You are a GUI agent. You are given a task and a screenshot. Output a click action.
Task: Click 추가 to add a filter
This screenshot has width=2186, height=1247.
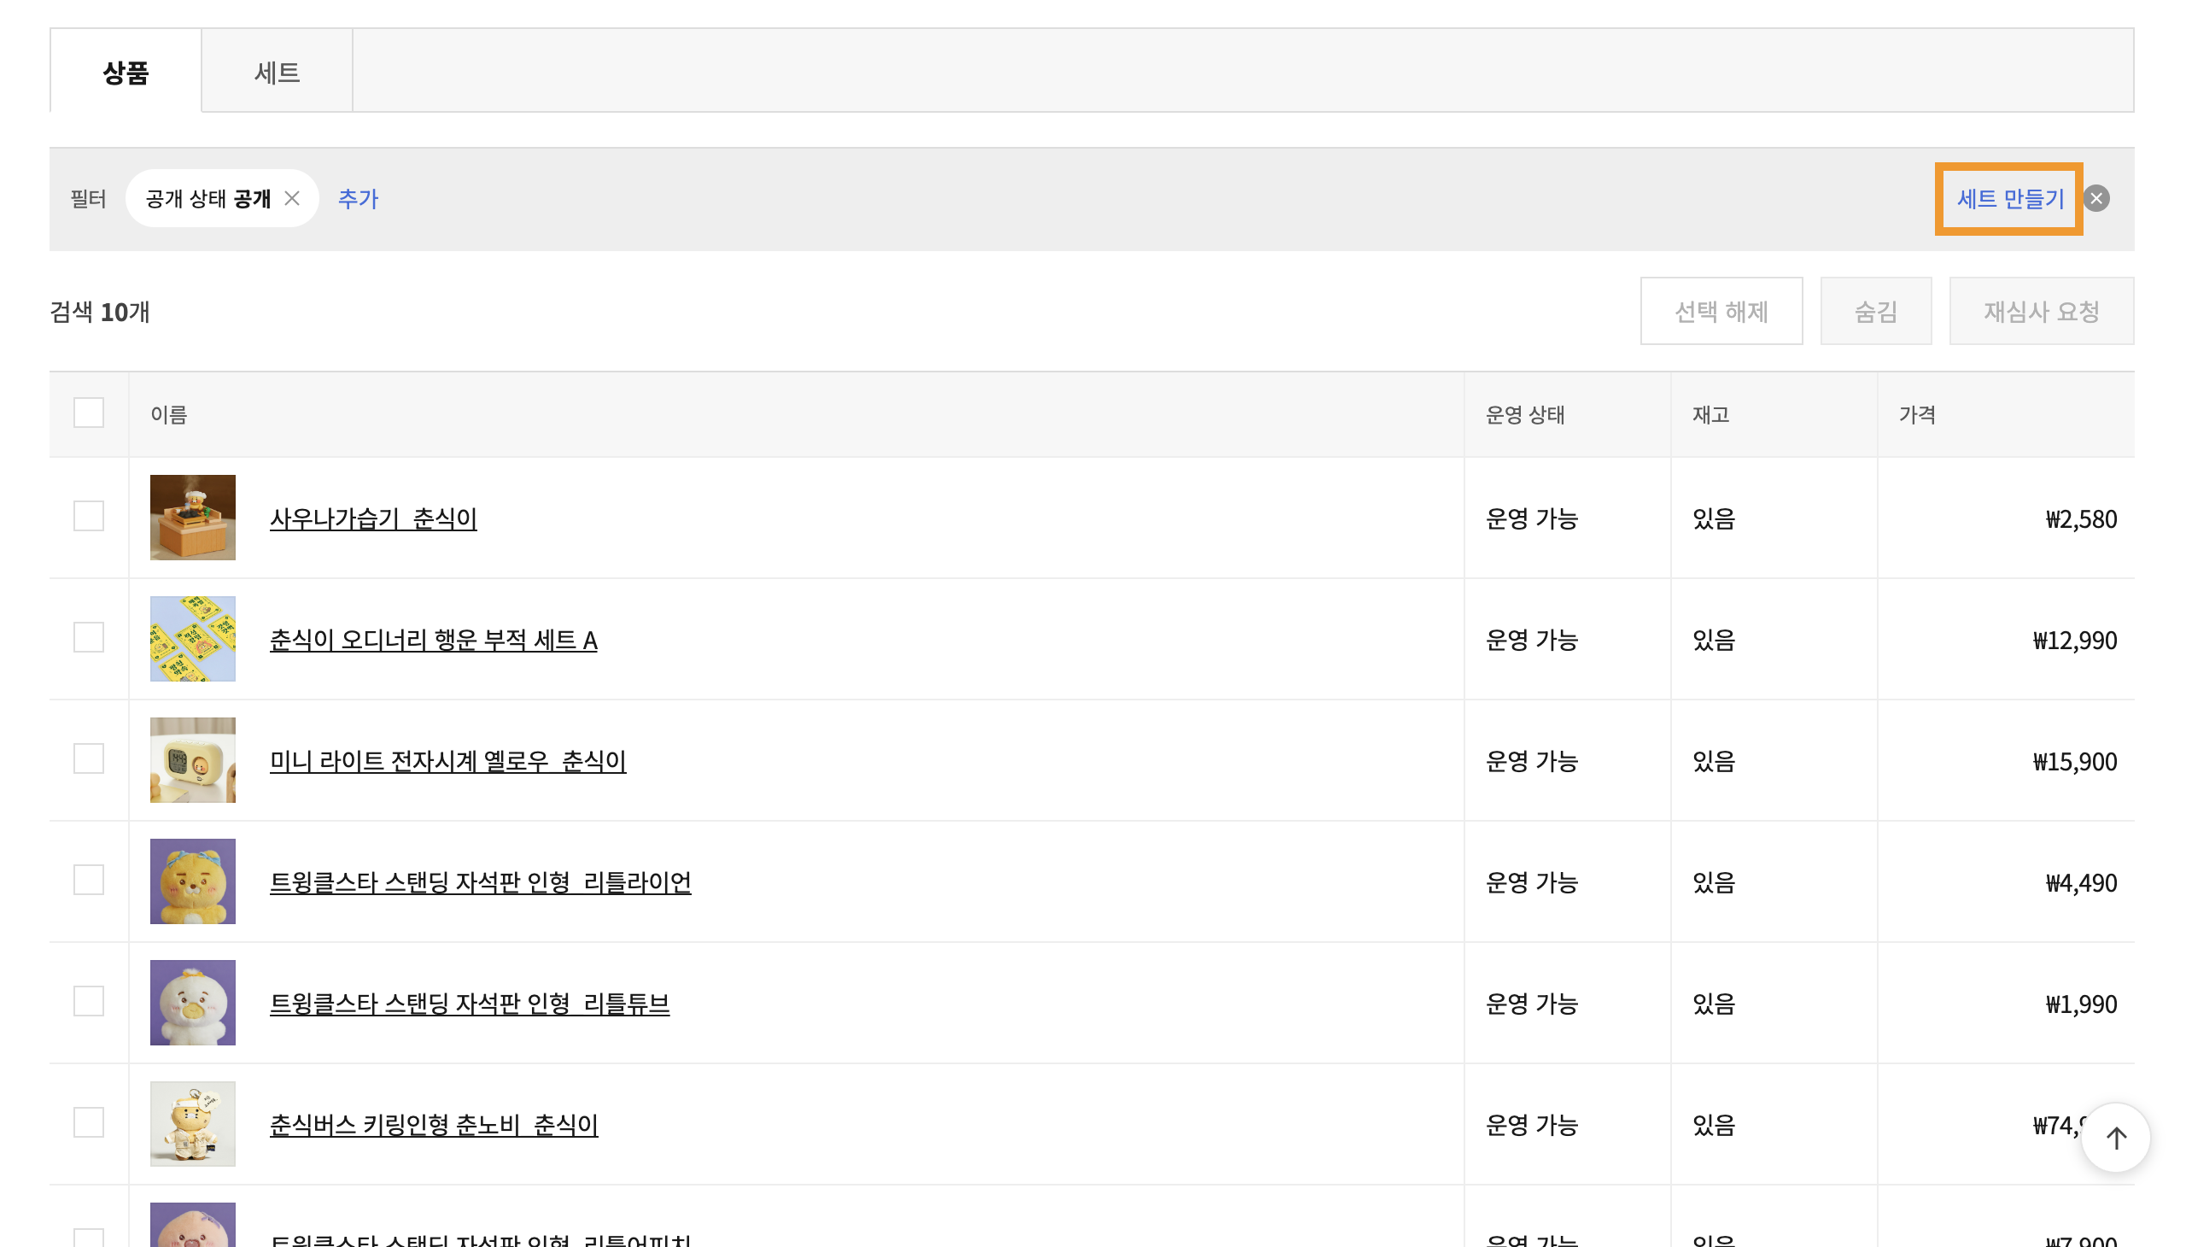(x=358, y=199)
